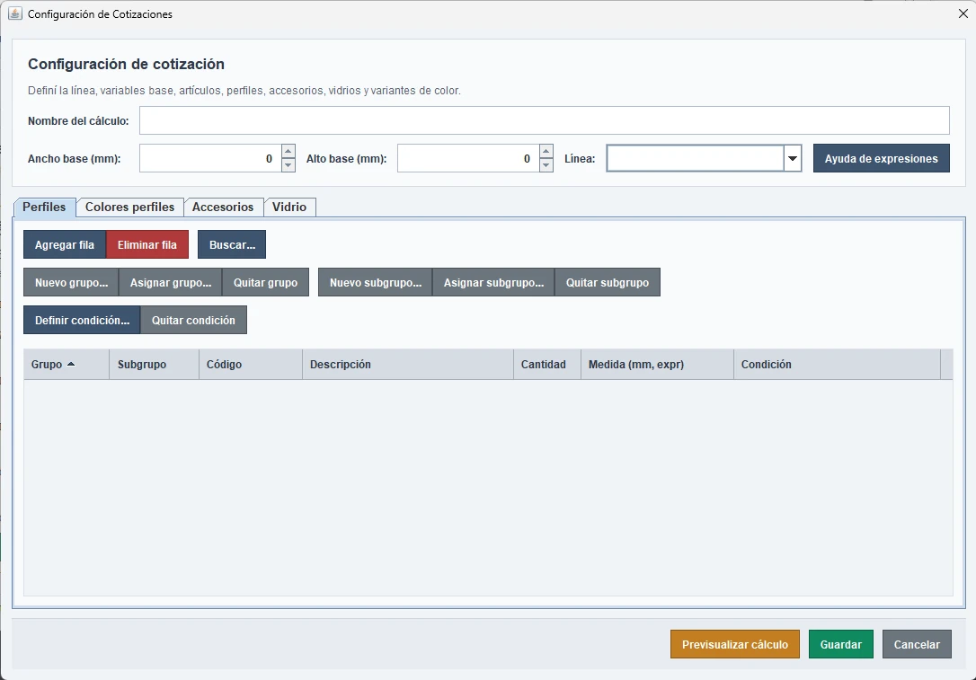Click the Condición column header
The image size is (976, 680).
[838, 365]
